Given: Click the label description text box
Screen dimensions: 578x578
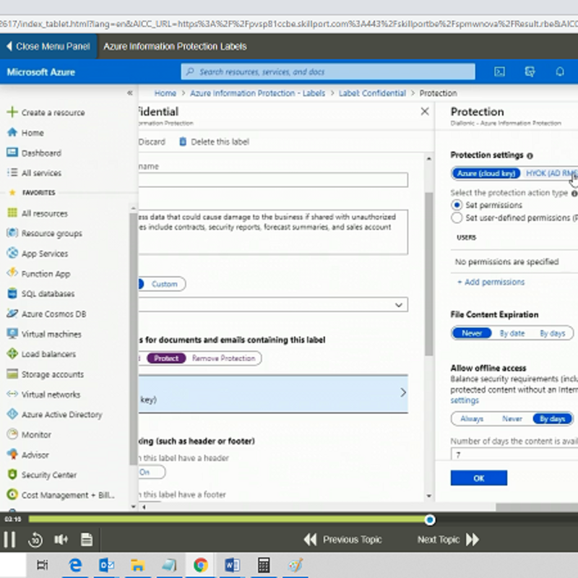Looking at the screenshot, I should point(273,232).
